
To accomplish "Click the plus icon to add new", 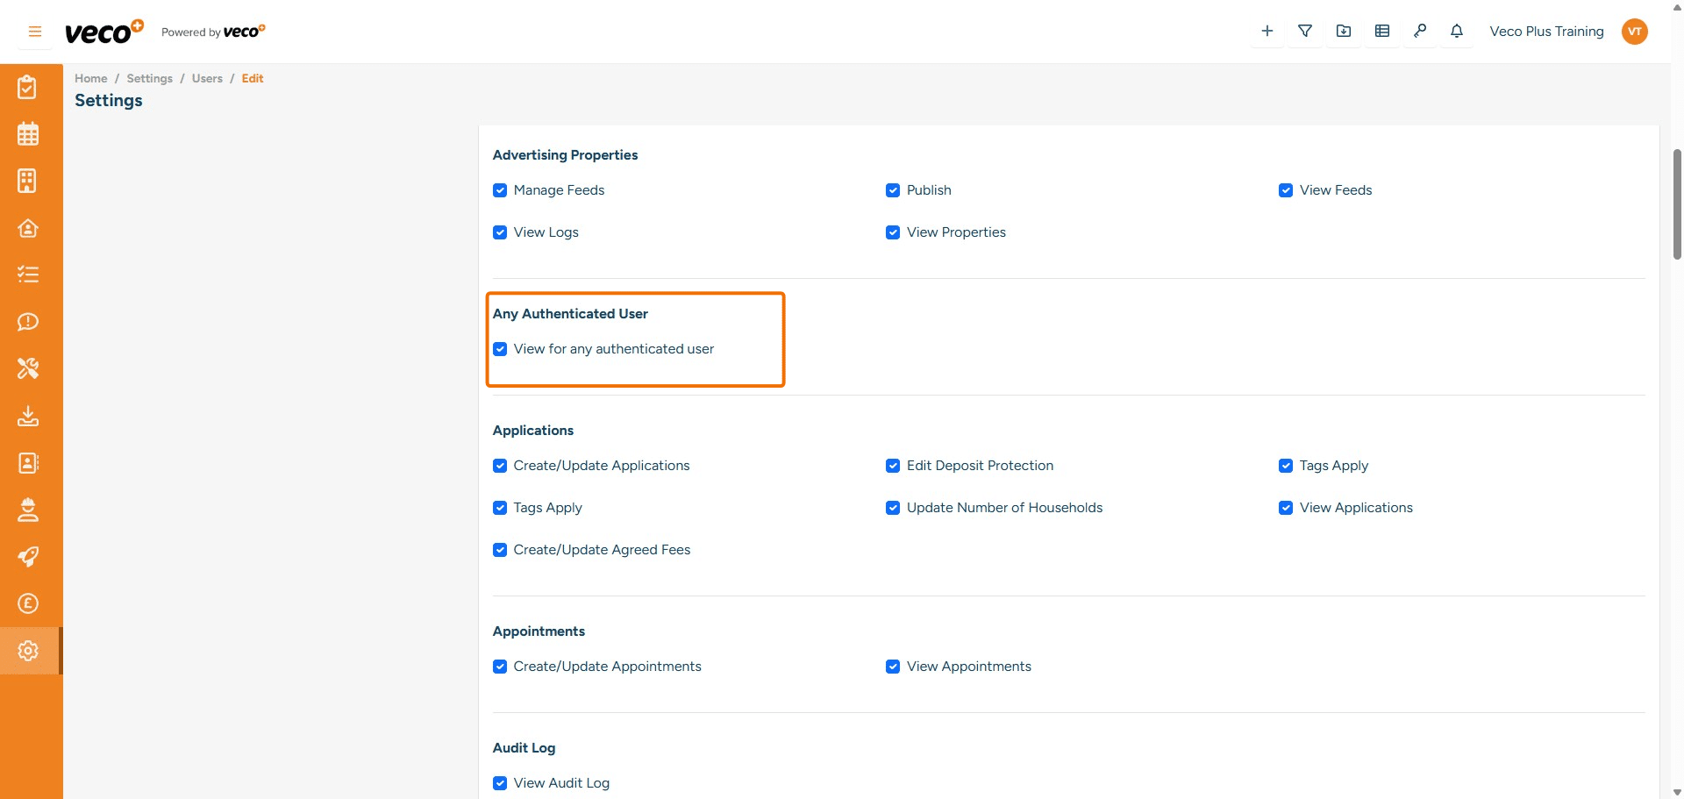I will click(x=1267, y=32).
